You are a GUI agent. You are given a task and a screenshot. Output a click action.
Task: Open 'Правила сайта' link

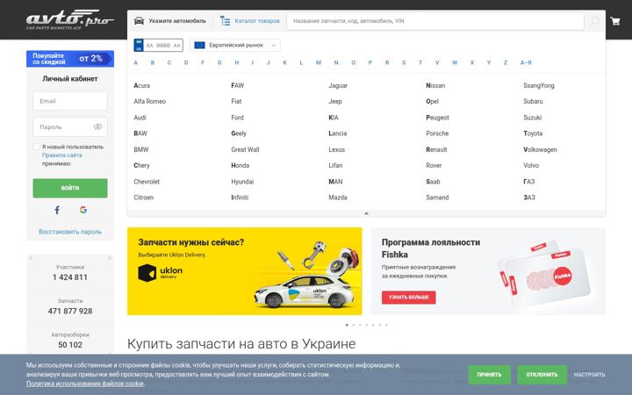62,155
